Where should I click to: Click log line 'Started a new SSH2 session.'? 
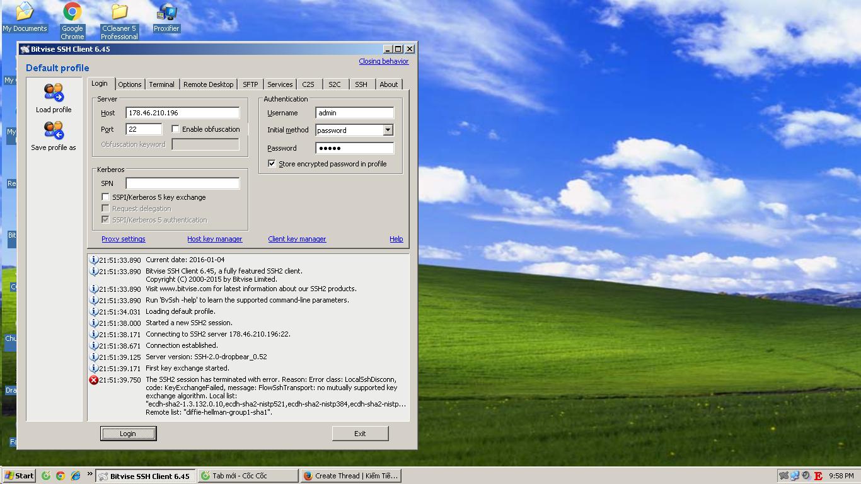(x=189, y=323)
